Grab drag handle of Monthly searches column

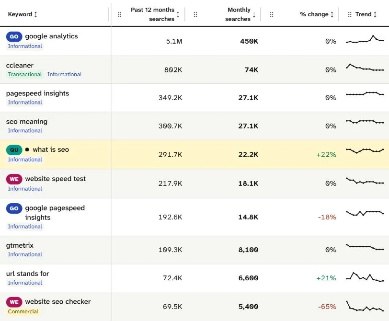pos(195,14)
